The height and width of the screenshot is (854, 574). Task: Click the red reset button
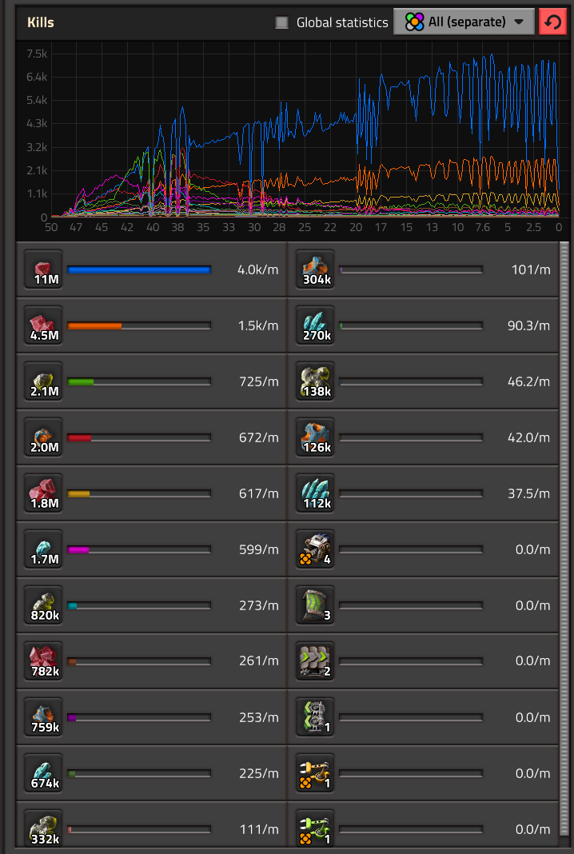click(x=553, y=22)
